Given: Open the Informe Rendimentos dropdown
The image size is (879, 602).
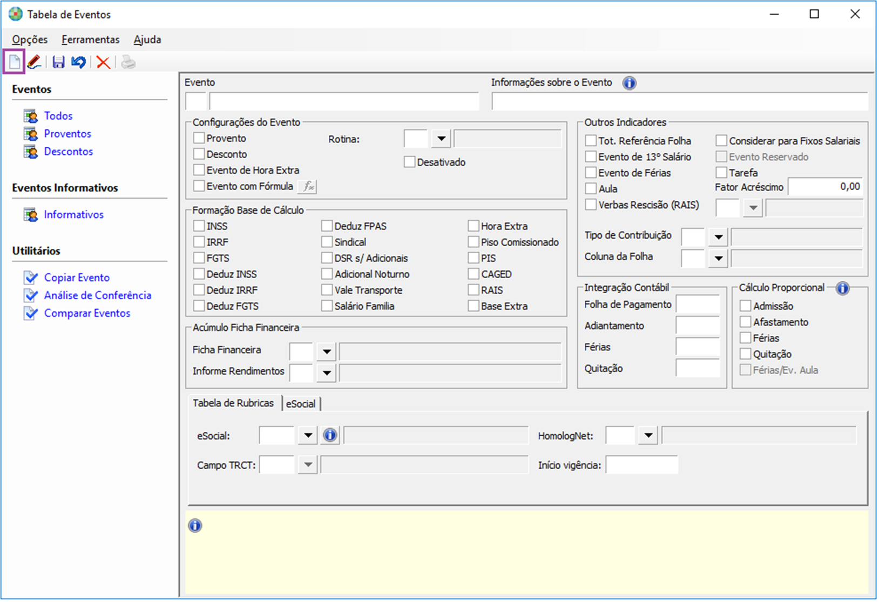Looking at the screenshot, I should pyautogui.click(x=327, y=373).
